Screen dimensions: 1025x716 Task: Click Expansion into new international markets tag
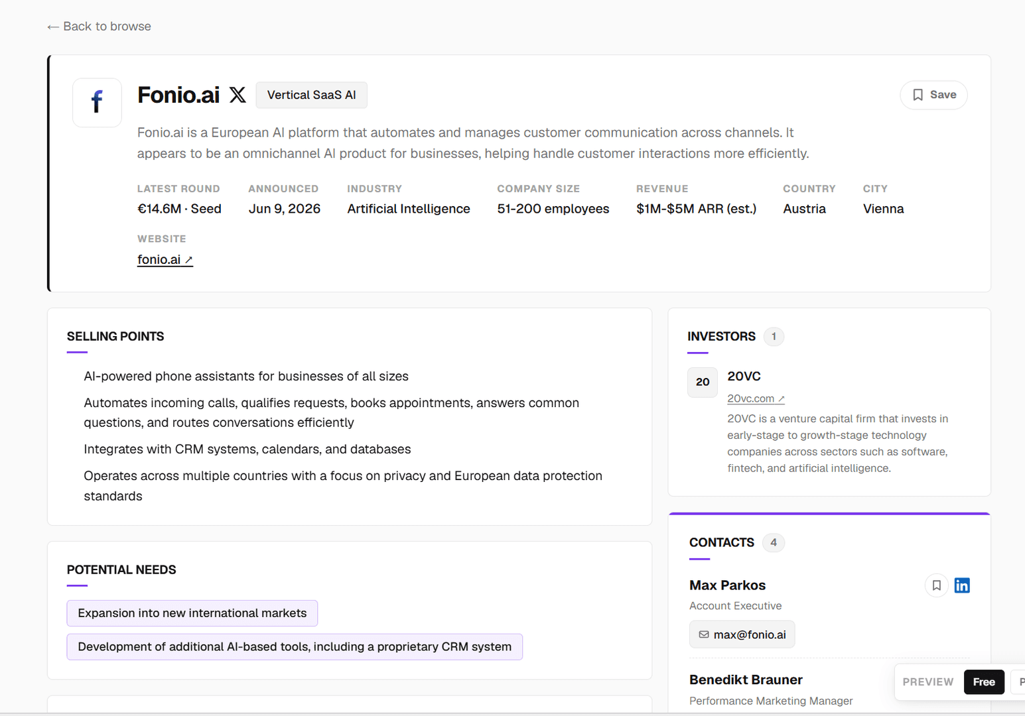(192, 613)
